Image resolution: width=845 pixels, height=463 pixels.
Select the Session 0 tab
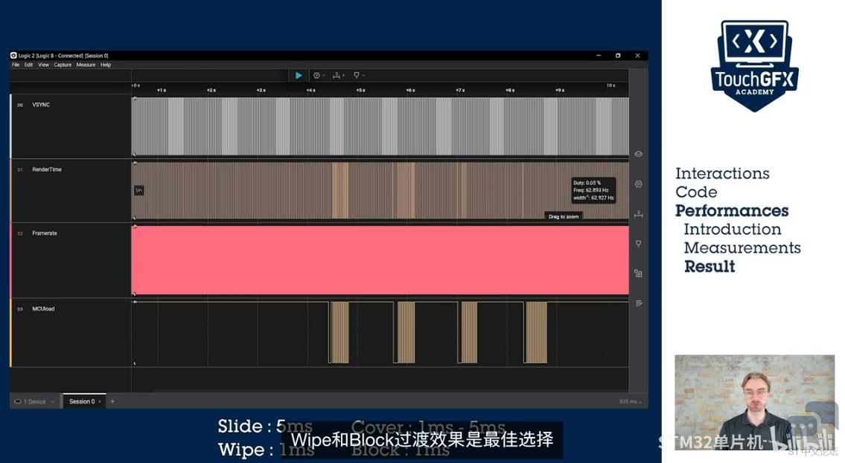(x=82, y=401)
